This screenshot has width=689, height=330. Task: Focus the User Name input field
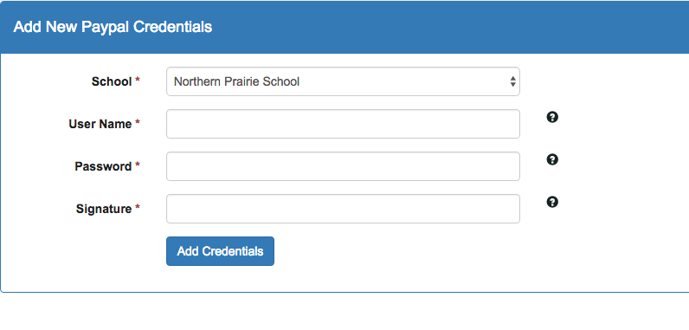click(x=343, y=124)
